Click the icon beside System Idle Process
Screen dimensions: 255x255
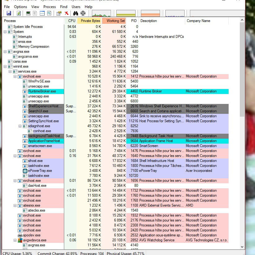click(x=10, y=27)
